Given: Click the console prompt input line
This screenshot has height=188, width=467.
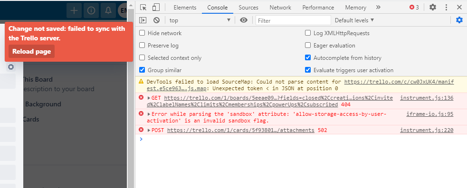Looking at the screenshot, I should pyautogui.click(x=301, y=139).
